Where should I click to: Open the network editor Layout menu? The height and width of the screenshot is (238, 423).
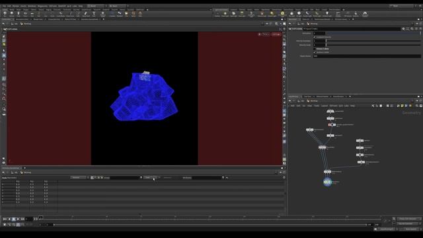tap(325, 106)
